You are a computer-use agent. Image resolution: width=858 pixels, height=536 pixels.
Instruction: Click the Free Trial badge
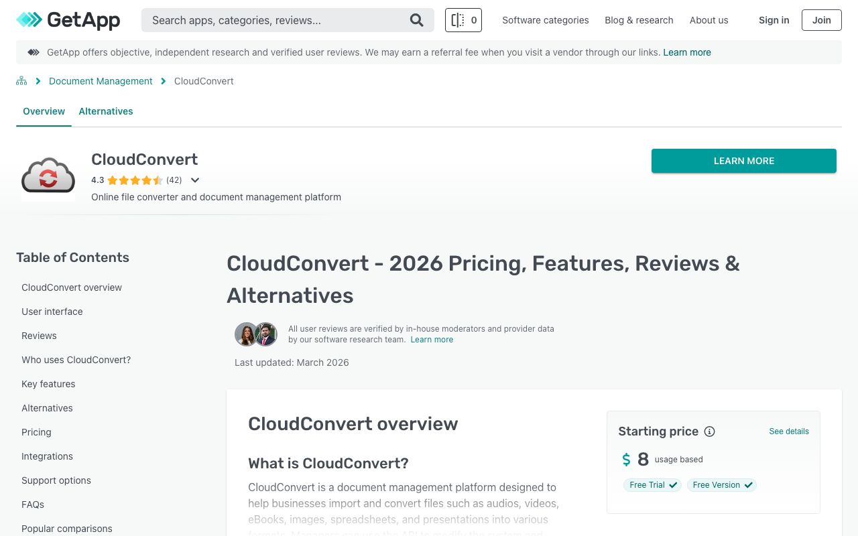coord(652,485)
